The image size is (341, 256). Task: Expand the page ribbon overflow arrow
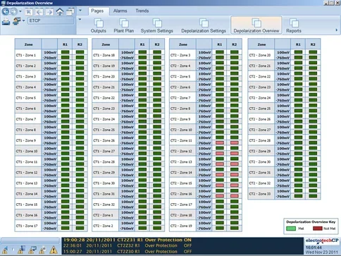point(336,30)
